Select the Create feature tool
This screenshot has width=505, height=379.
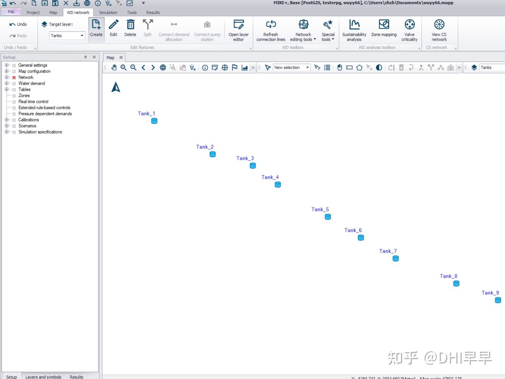pos(96,29)
